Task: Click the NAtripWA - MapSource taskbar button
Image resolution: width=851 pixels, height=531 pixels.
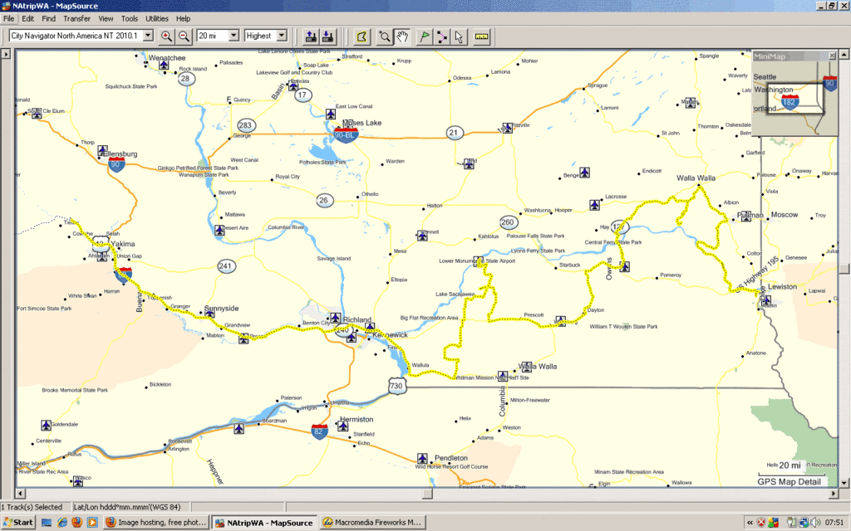Action: pos(264,523)
